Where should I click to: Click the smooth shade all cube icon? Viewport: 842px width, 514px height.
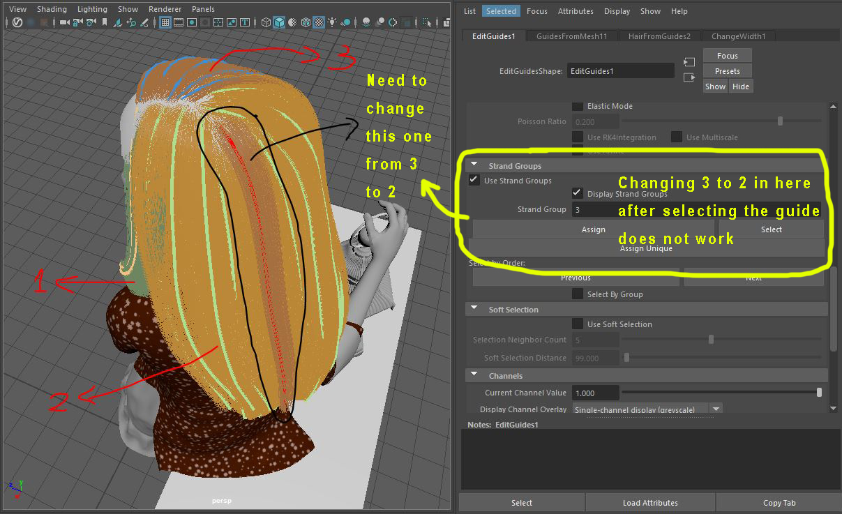tap(279, 22)
